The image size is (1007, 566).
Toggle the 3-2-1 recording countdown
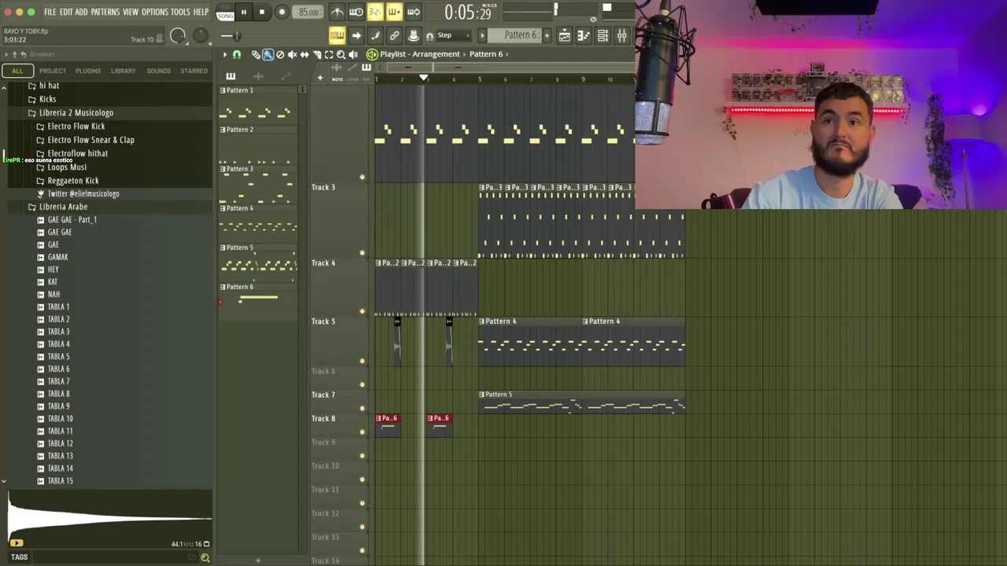click(374, 12)
